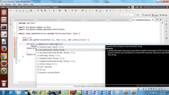Viewport: 169px width, 95px height.
Task: Open Ubuntu sound volume indicator
Action: tap(141, 7)
